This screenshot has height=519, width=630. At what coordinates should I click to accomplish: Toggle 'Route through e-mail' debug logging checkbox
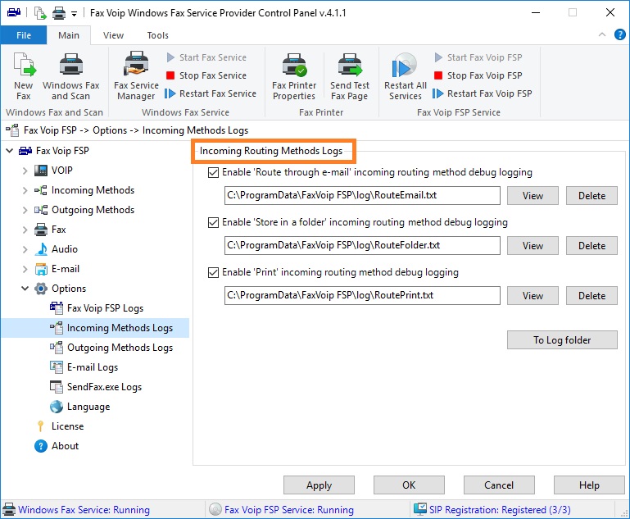tap(213, 173)
